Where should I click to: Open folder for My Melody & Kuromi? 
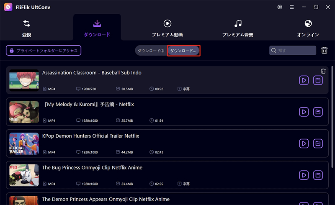(x=318, y=112)
